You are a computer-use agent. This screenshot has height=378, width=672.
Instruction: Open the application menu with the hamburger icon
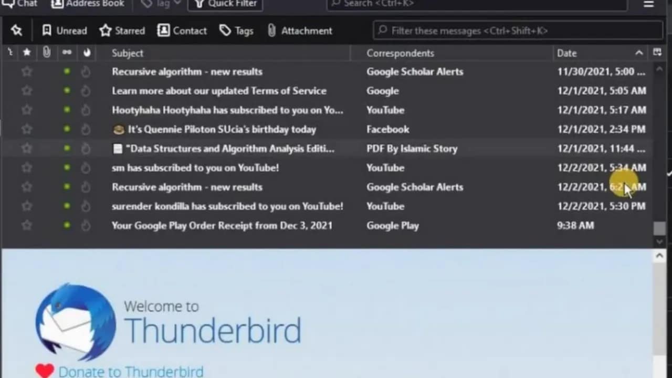649,4
